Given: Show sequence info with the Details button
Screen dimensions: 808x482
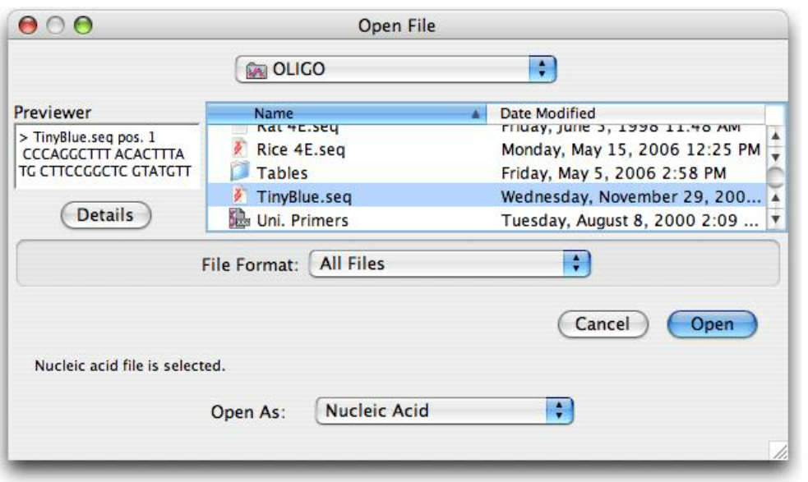Looking at the screenshot, I should coord(106,215).
